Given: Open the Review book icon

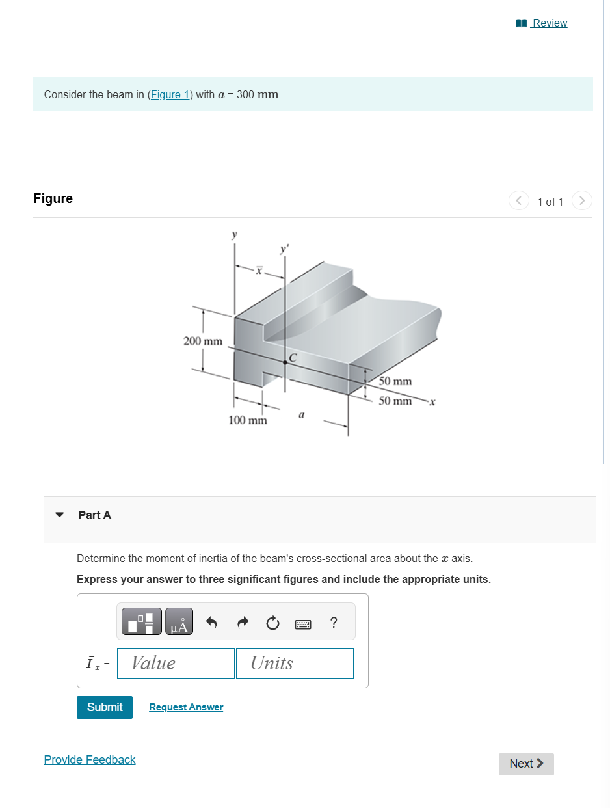Looking at the screenshot, I should [x=521, y=23].
